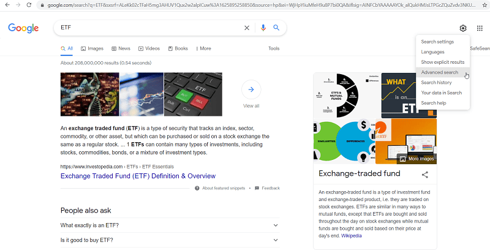Open the DNA helix image thumbnail
Screen dimensions: 490x250
tap(89, 94)
